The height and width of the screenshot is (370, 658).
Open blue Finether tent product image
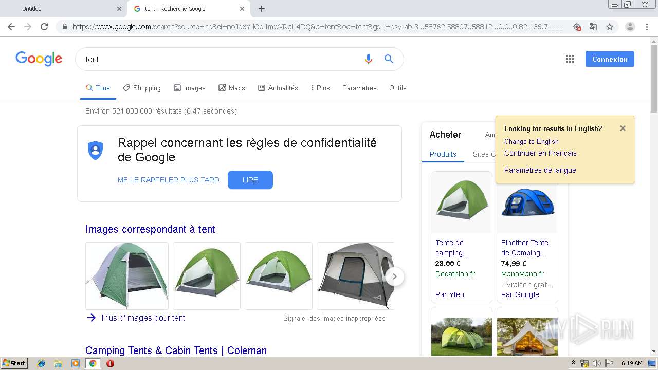click(527, 202)
